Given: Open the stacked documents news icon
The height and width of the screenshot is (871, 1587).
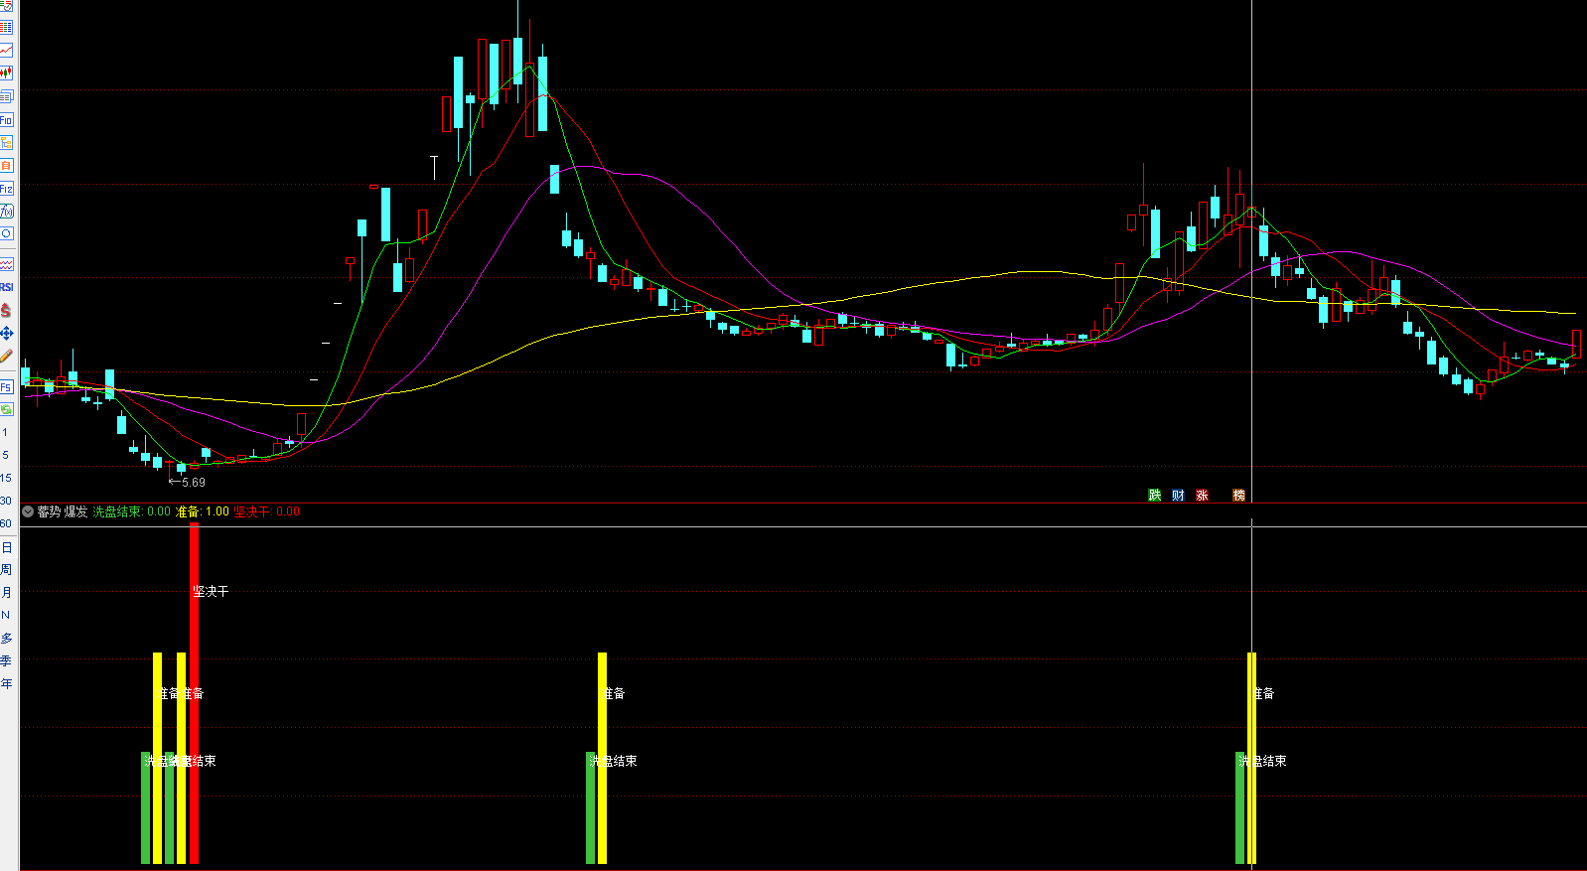Looking at the screenshot, I should click(6, 96).
